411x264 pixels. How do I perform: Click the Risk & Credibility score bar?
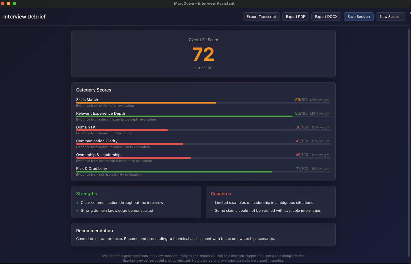click(203, 172)
